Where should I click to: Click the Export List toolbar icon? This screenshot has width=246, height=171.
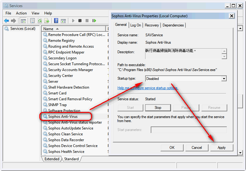47,21
